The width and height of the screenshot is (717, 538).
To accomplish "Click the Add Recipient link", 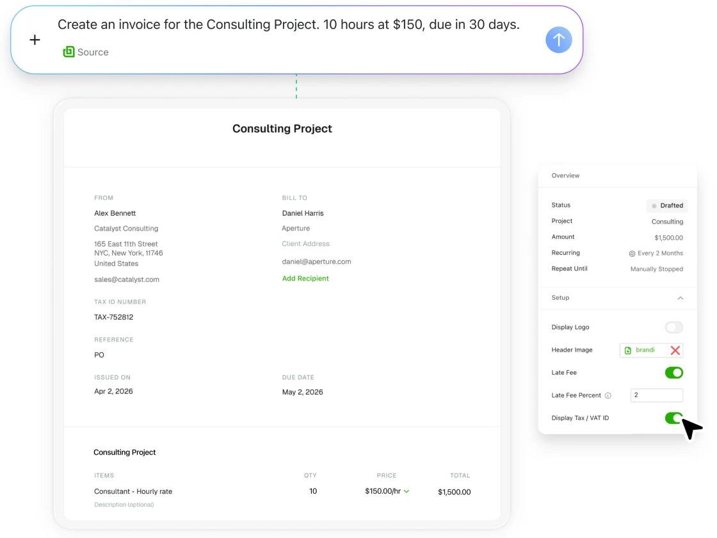I will (305, 278).
